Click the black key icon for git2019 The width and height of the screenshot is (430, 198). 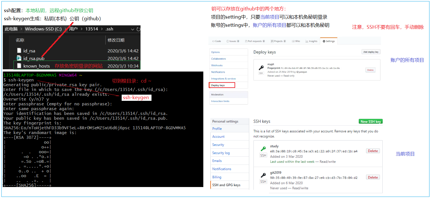tap(263, 175)
